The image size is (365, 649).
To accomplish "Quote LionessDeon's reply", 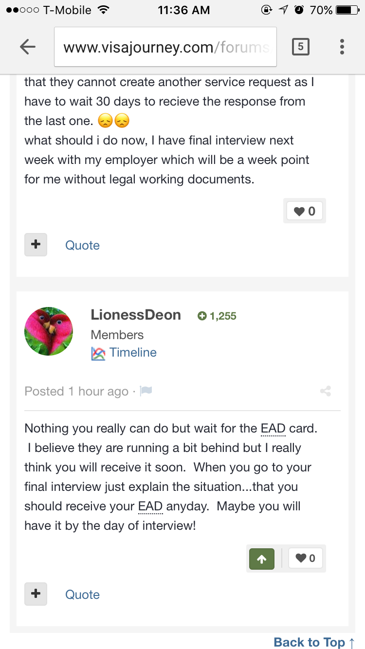I will click(x=82, y=595).
